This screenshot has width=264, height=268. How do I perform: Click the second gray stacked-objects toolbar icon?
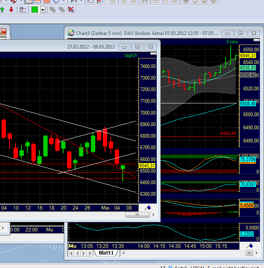tap(62, 10)
